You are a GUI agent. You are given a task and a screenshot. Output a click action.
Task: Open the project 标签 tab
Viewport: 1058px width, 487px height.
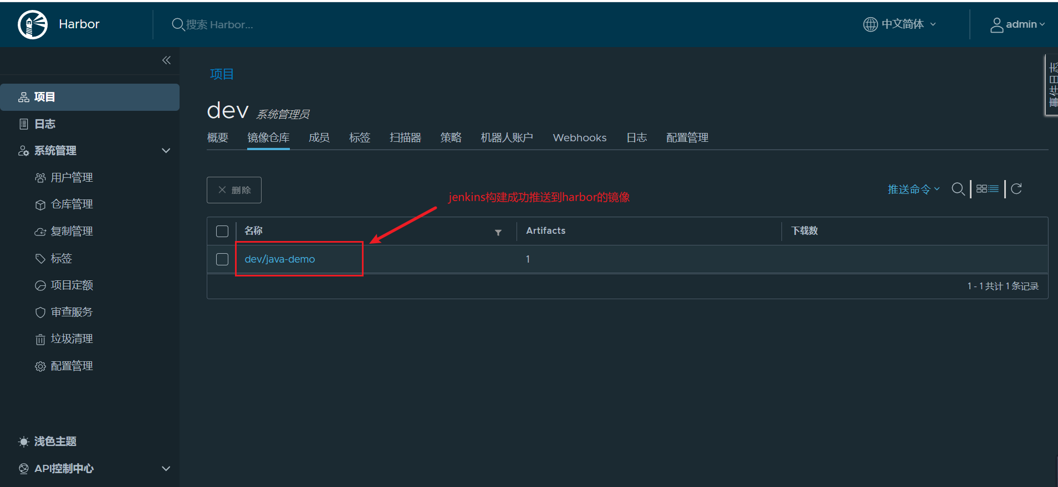(360, 137)
